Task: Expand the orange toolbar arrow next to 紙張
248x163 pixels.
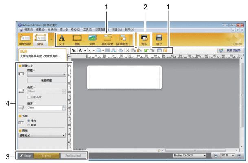Action: pos(52,39)
